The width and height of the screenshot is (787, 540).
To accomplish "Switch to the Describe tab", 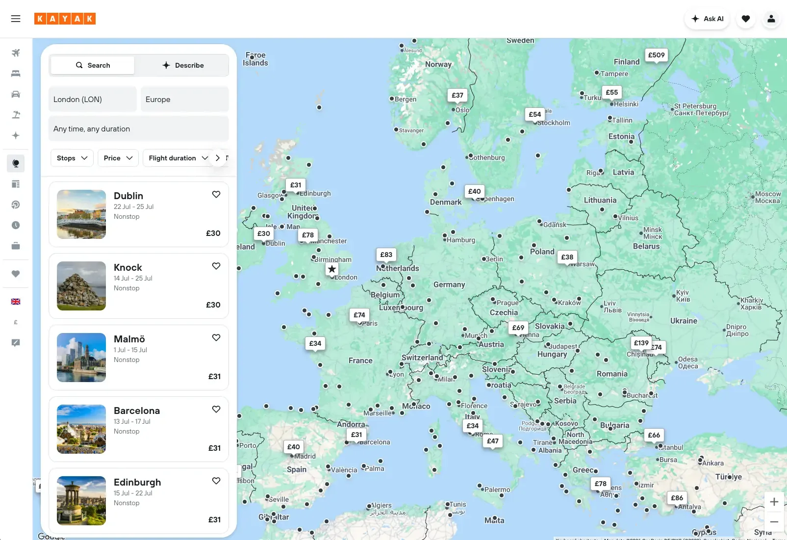I will [183, 65].
